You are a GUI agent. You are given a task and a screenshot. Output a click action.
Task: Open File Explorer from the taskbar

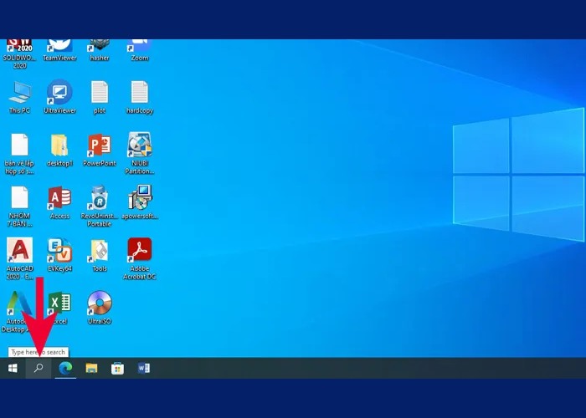pos(91,368)
